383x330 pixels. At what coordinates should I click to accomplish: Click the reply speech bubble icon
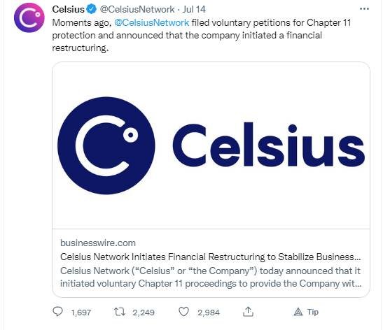pos(58,311)
